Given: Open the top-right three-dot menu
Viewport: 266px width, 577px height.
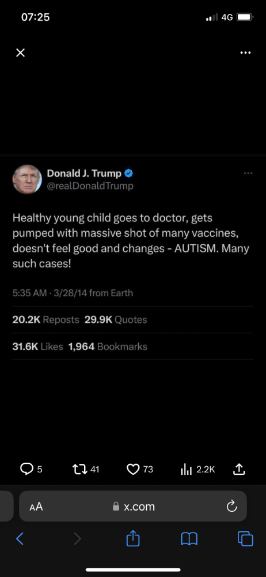Looking at the screenshot, I should pos(245,53).
